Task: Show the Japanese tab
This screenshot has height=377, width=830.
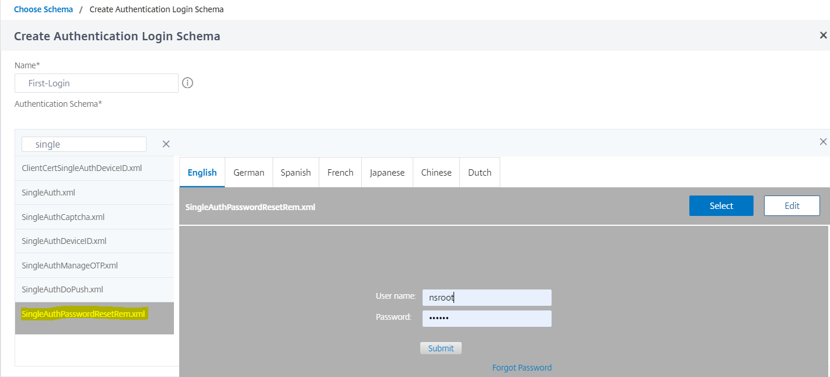Action: coord(387,172)
